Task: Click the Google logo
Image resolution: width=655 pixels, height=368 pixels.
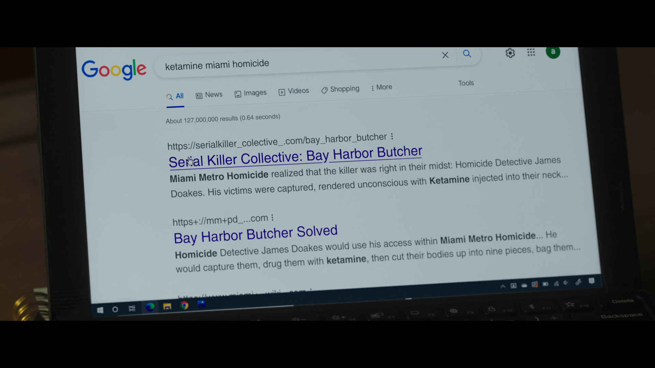Action: point(114,70)
